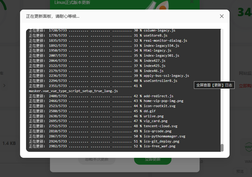Click log line column-legacy.js
252x177 pixels.
pyautogui.click(x=102, y=30)
